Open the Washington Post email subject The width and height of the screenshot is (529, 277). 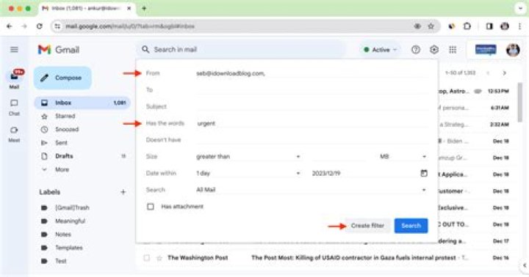point(353,258)
